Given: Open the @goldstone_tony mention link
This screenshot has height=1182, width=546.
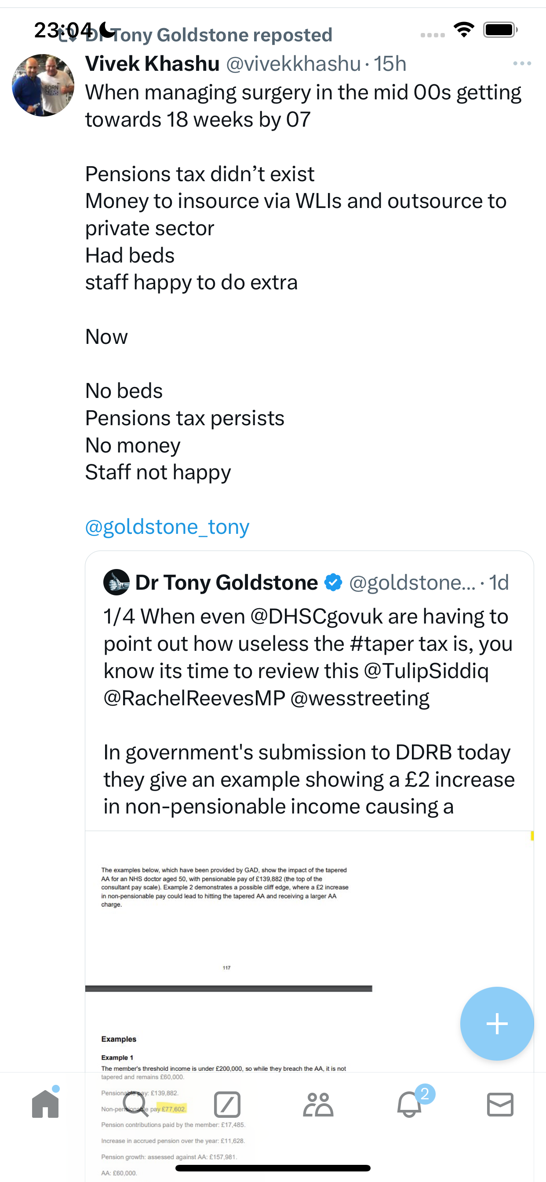Looking at the screenshot, I should [167, 526].
